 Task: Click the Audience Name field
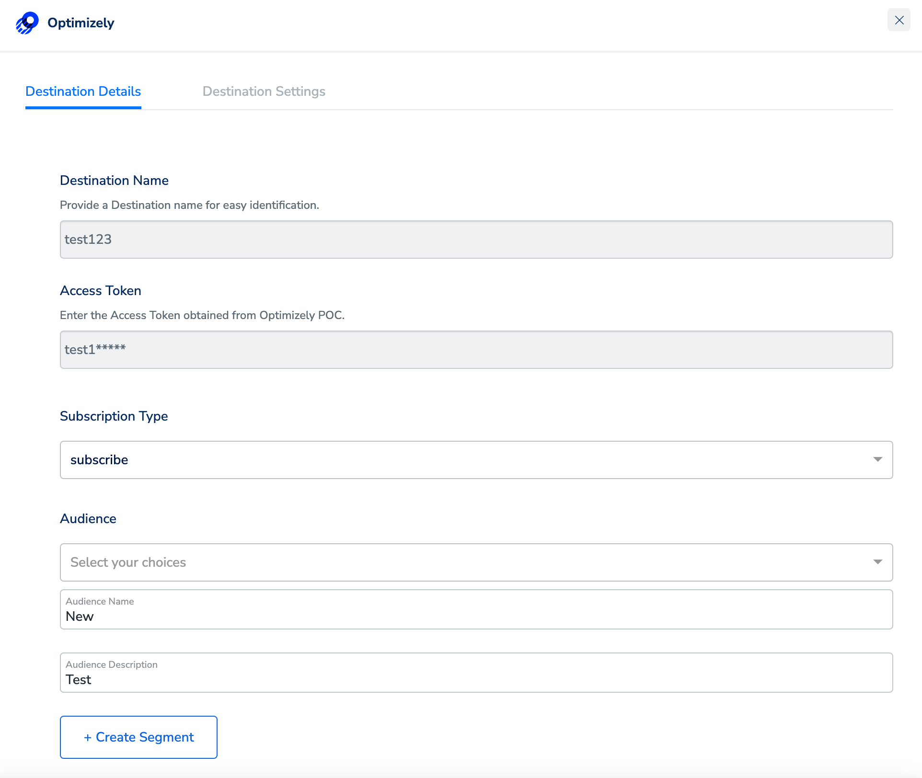[x=476, y=610]
